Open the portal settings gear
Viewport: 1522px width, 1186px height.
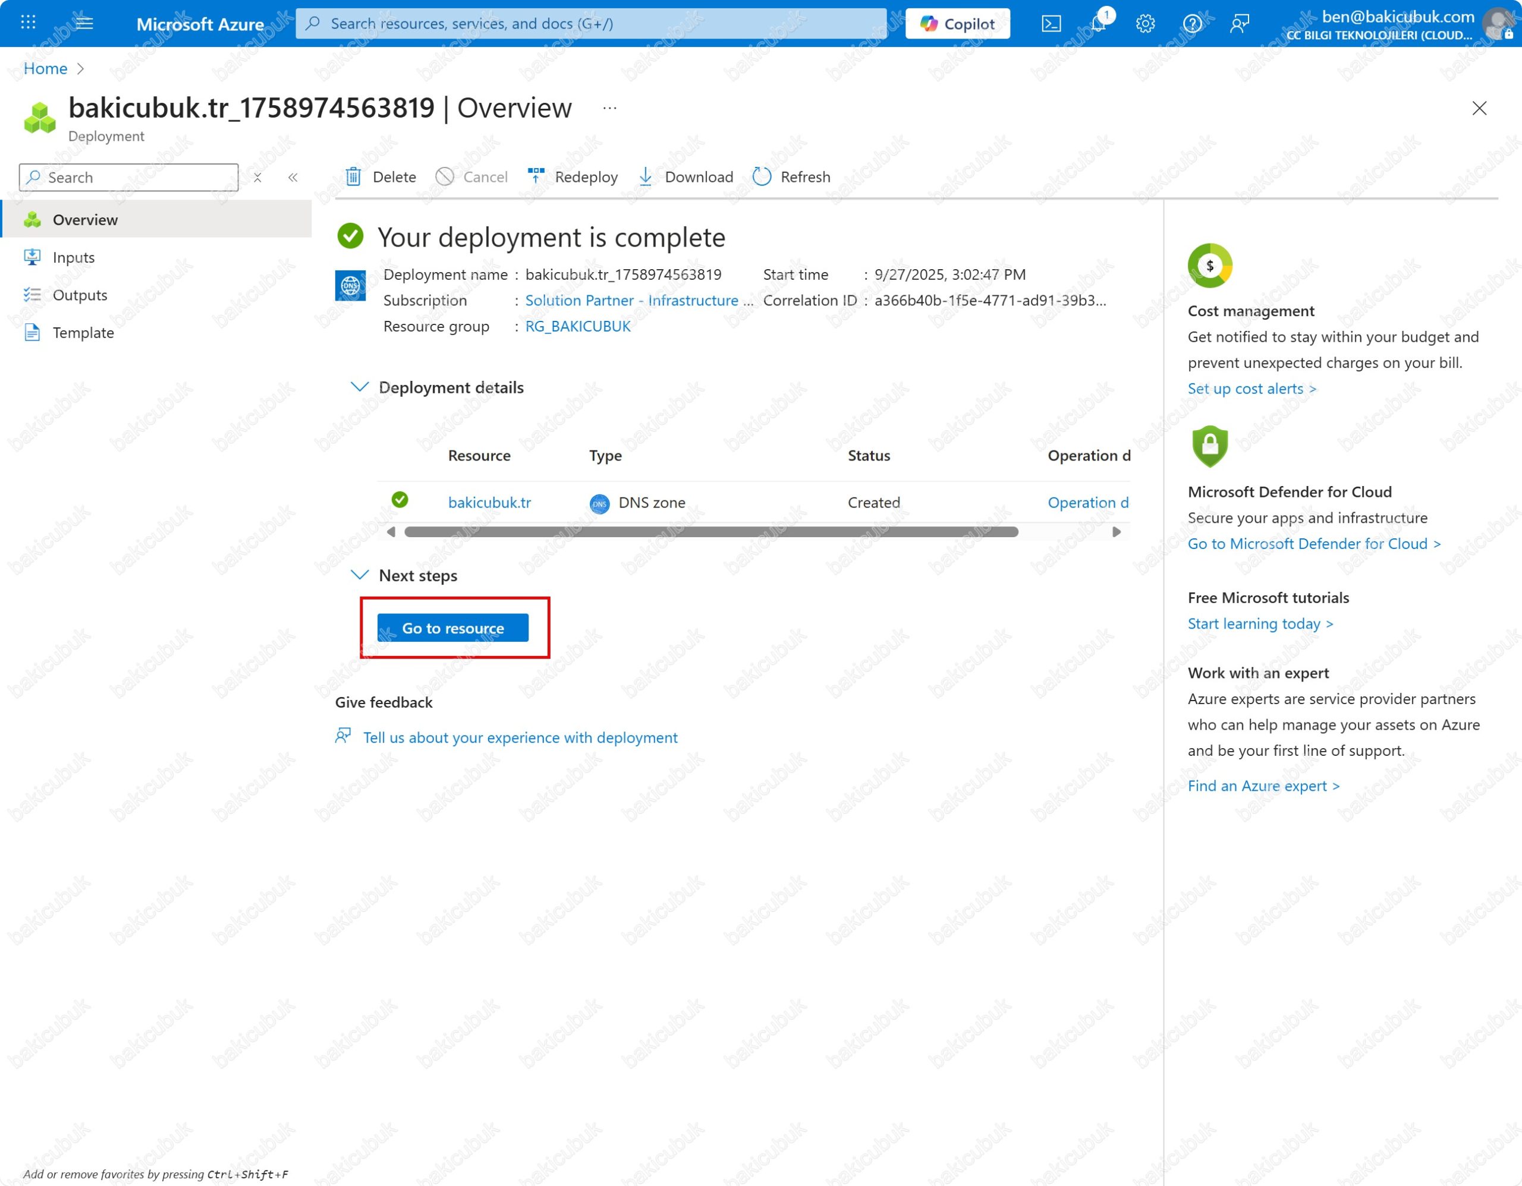[x=1145, y=24]
